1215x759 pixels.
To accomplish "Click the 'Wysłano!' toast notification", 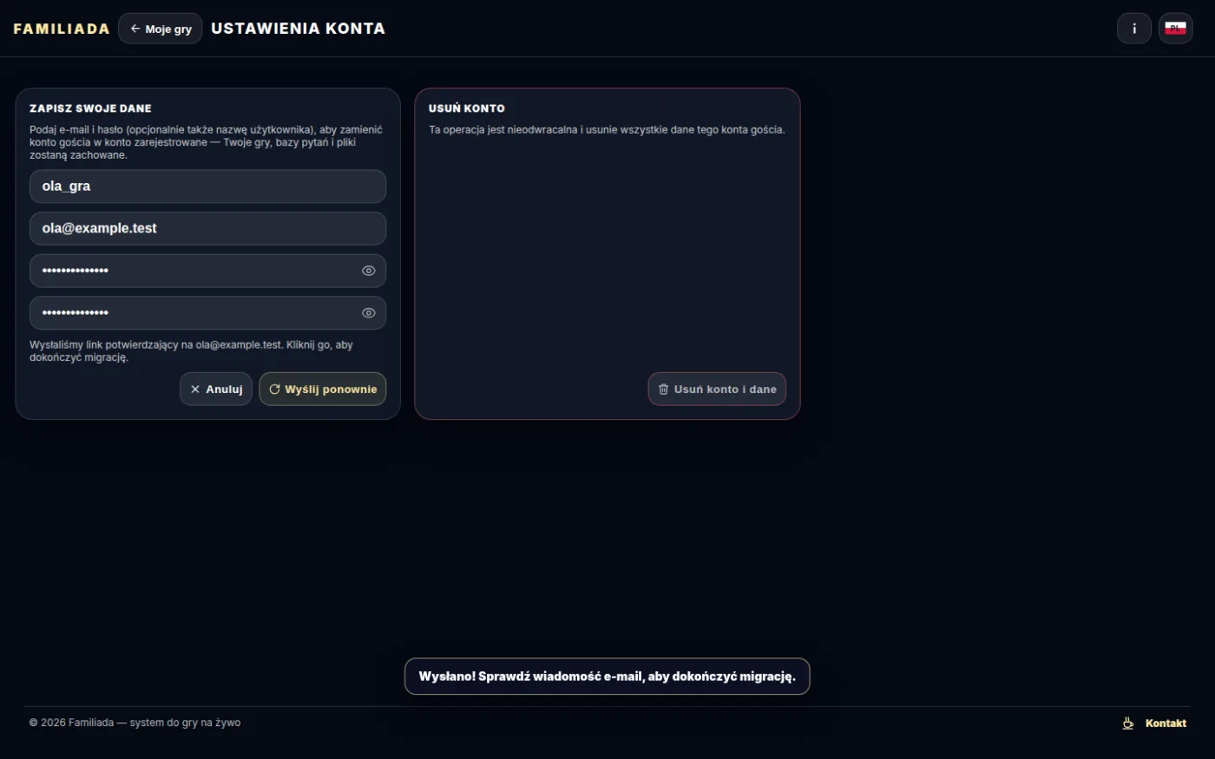I will pos(607,677).
